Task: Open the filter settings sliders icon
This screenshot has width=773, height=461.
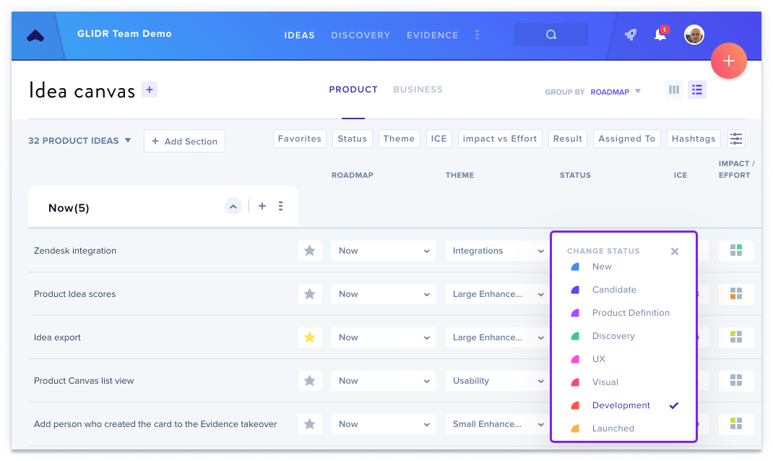Action: point(736,139)
